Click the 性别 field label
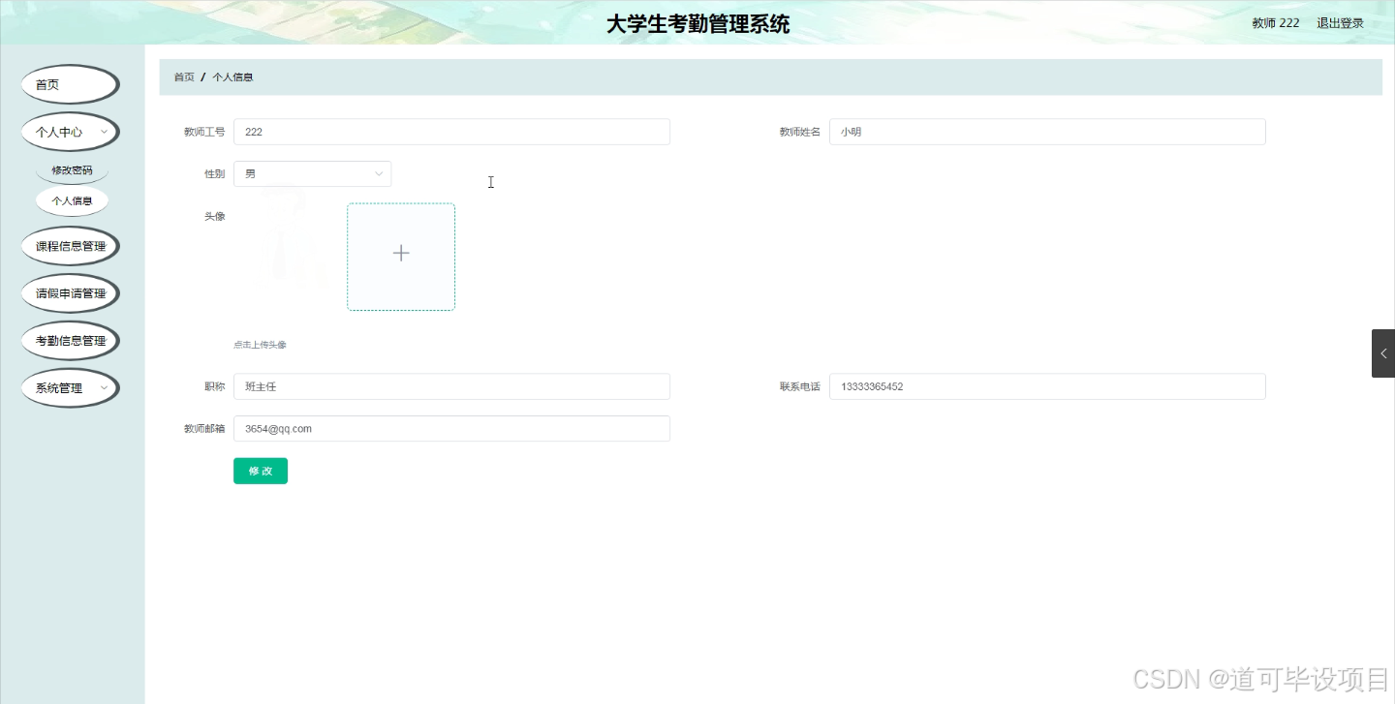Viewport: 1395px width, 704px height. [x=214, y=174]
